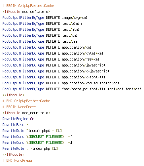Click the 'mod_rewrite.c' module name

click(x=35, y=113)
